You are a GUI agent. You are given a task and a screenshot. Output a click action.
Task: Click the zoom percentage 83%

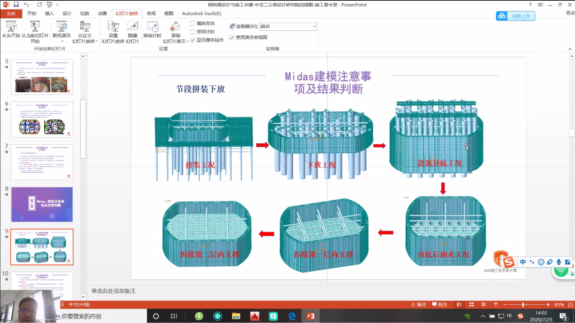[559, 305]
